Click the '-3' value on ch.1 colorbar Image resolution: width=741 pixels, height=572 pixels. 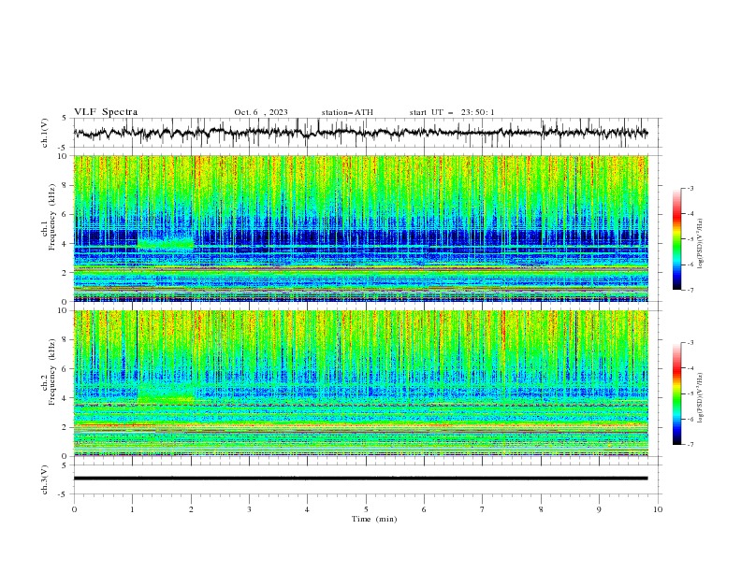pyautogui.click(x=690, y=188)
